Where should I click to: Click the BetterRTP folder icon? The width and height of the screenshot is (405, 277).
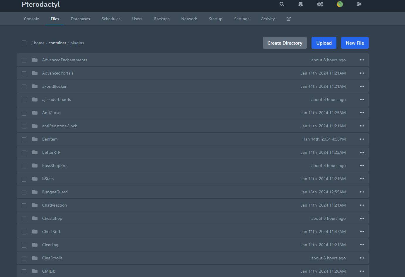(x=35, y=152)
